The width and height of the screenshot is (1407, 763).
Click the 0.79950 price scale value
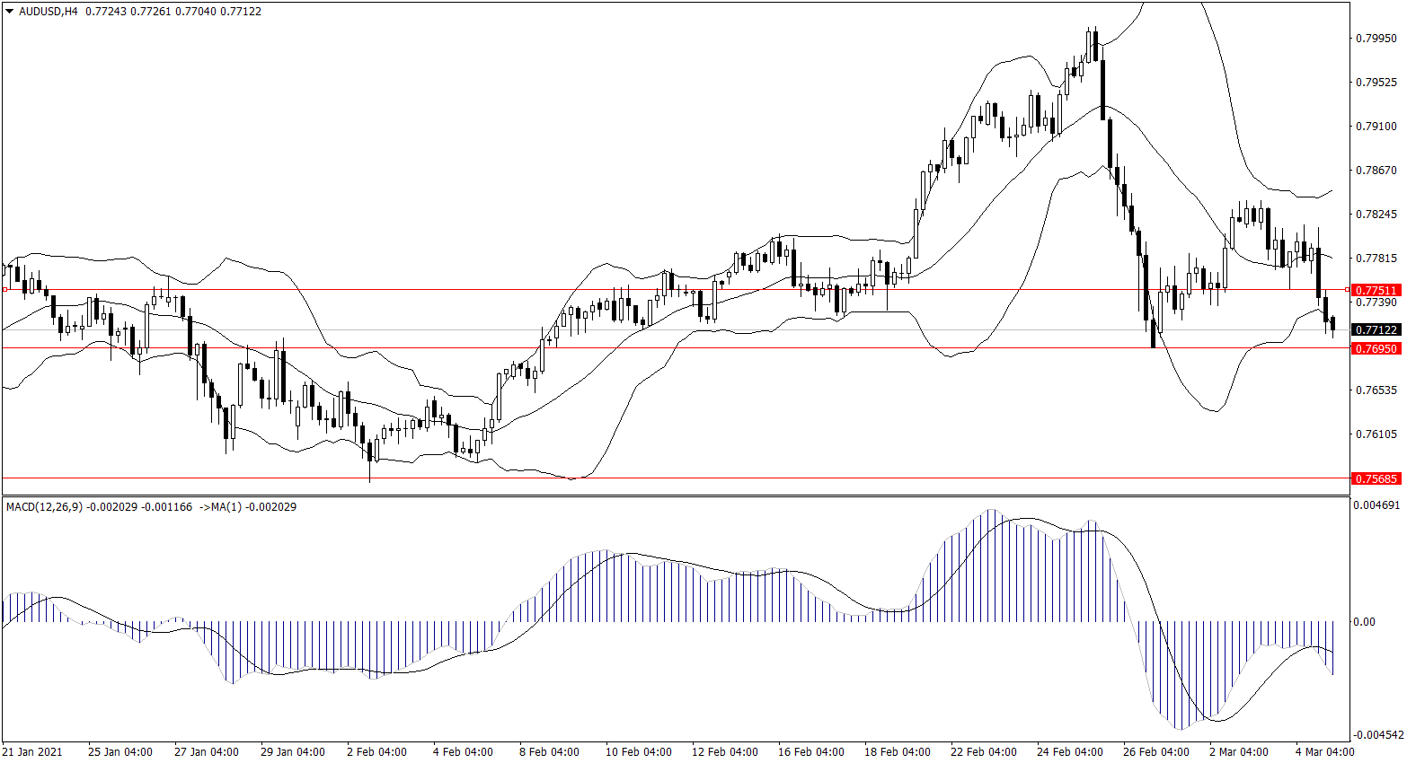tap(1376, 39)
